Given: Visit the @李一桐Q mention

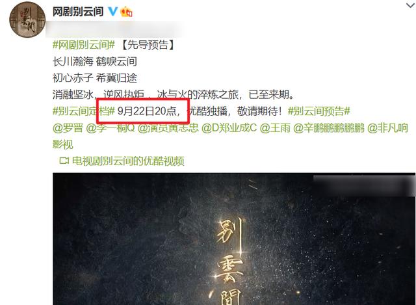Looking at the screenshot, I should 110,128.
